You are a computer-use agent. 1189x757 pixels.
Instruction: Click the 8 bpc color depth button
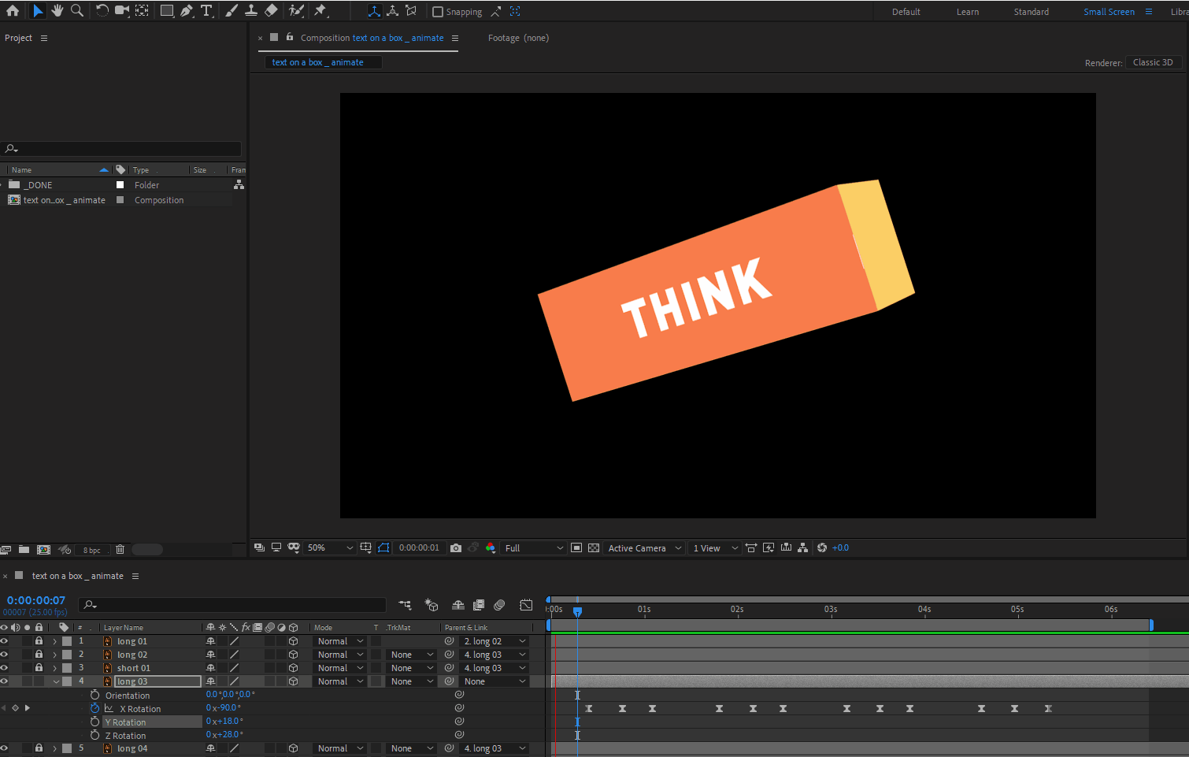coord(92,550)
